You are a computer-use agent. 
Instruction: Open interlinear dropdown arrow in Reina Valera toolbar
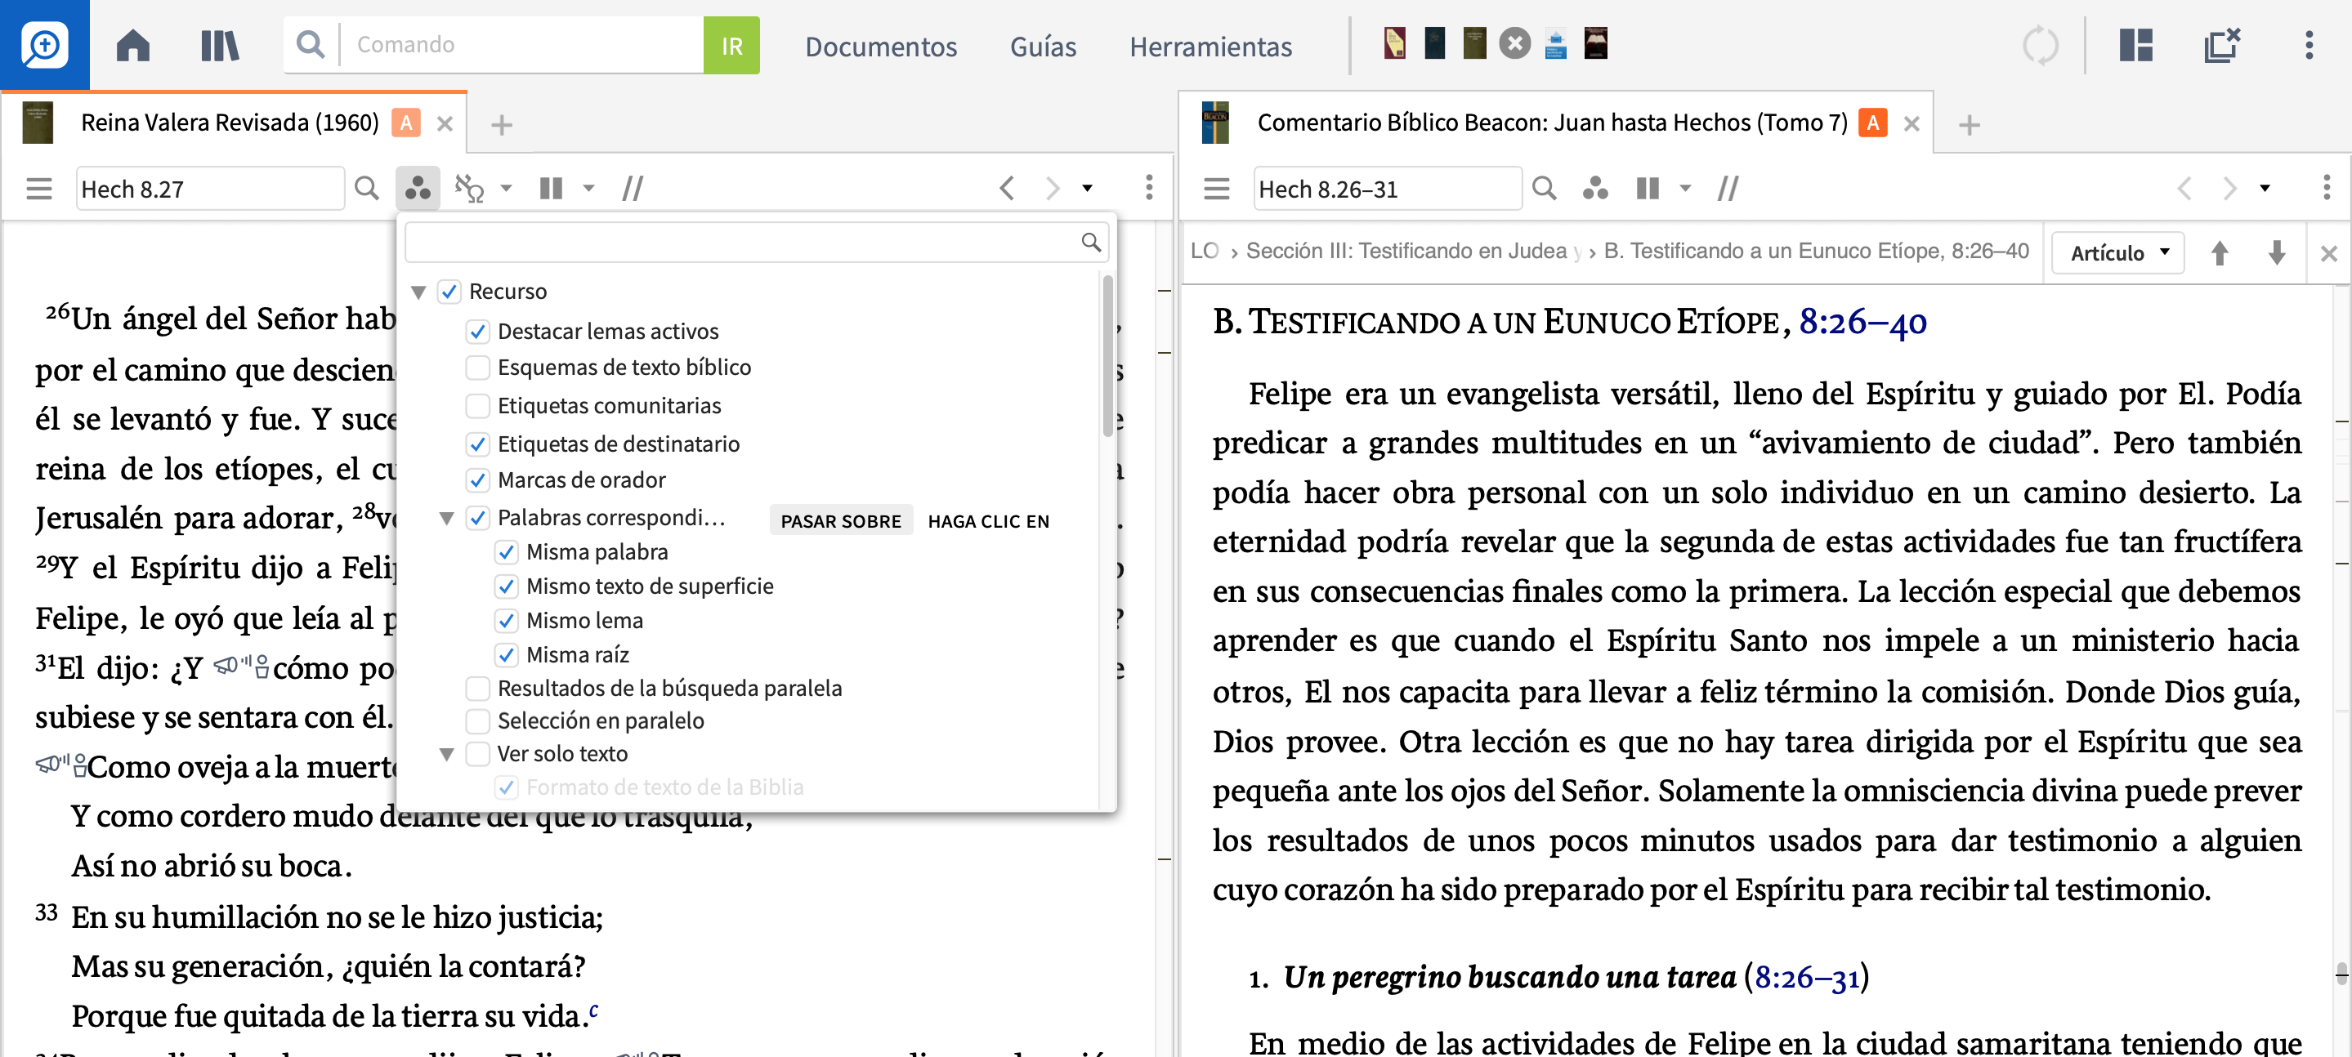(507, 189)
